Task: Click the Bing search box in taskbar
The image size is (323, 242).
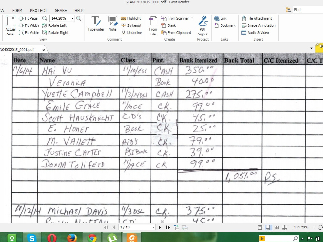Action: 279,238
